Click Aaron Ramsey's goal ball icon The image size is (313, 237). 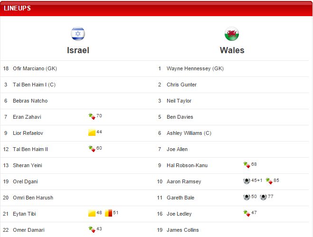(x=246, y=181)
